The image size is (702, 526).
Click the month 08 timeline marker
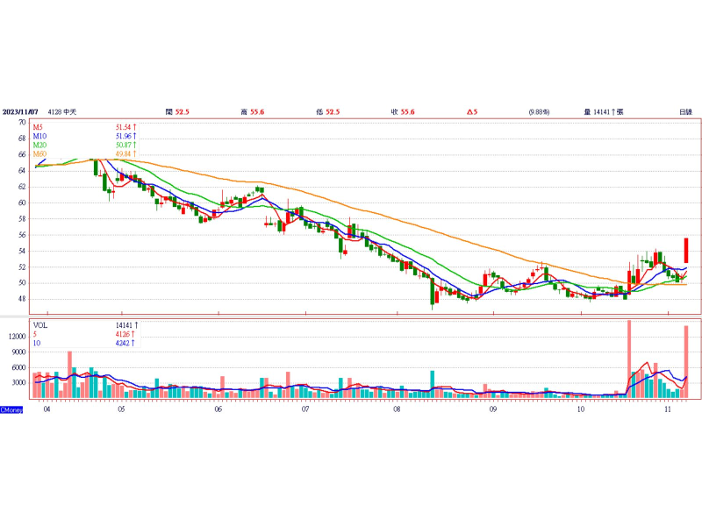point(398,409)
